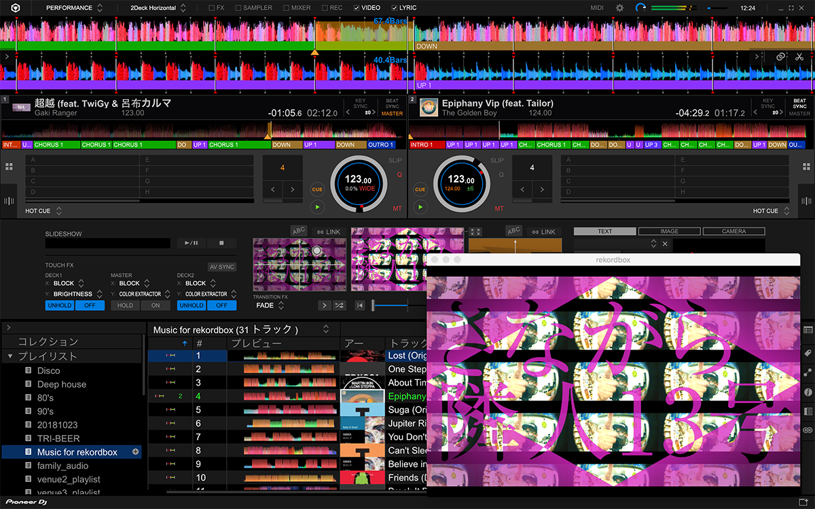
Task: Collapse the プレイリスト tree node
Action: point(10,356)
